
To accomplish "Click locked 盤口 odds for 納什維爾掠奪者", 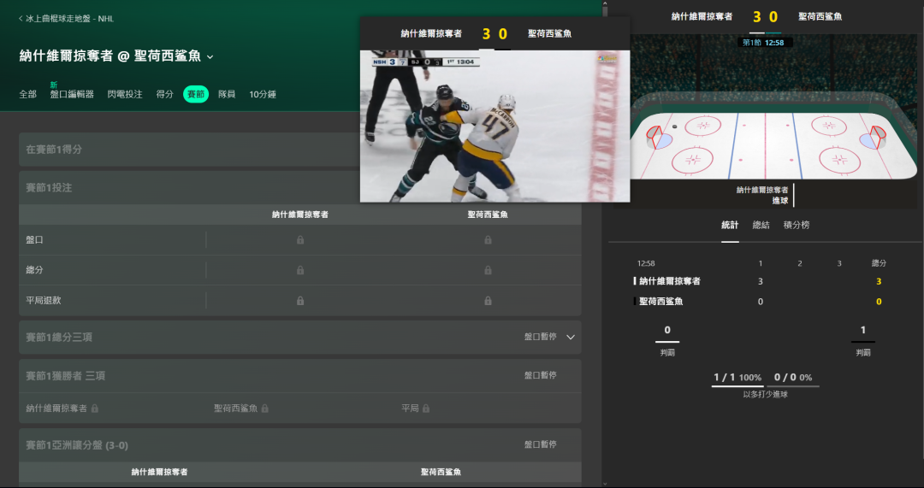I will [300, 240].
